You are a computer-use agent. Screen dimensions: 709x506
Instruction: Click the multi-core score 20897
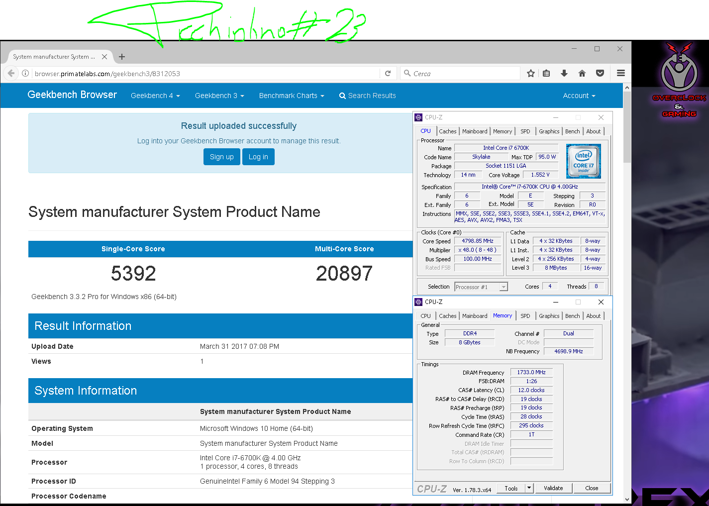tap(344, 273)
